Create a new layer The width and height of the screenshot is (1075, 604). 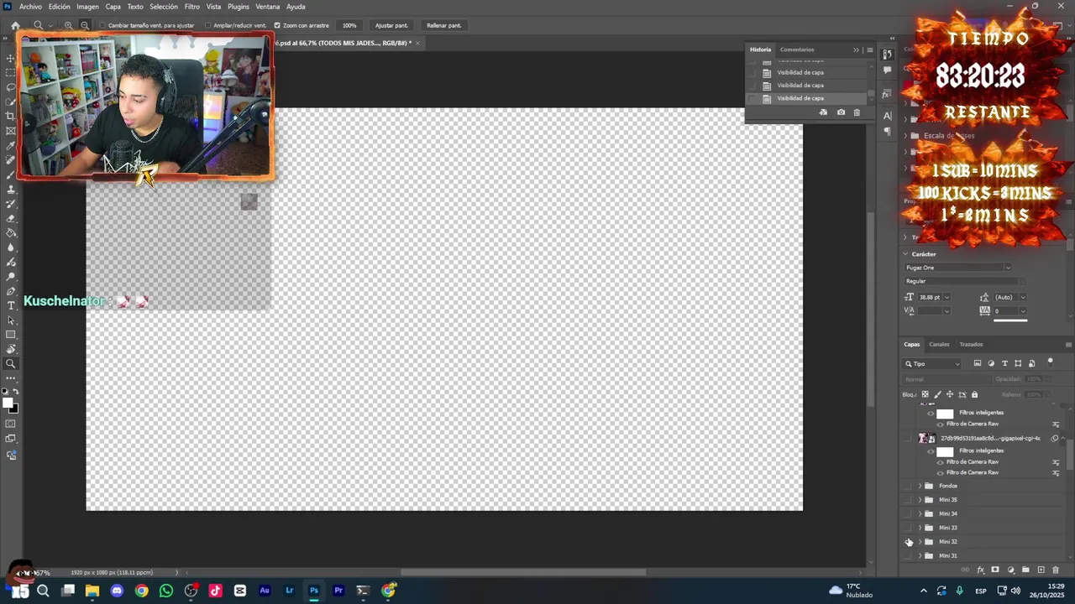pos(1041,570)
